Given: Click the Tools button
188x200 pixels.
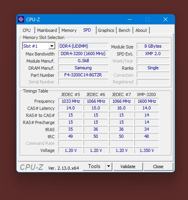Looking at the screenshot, I should point(94,167).
